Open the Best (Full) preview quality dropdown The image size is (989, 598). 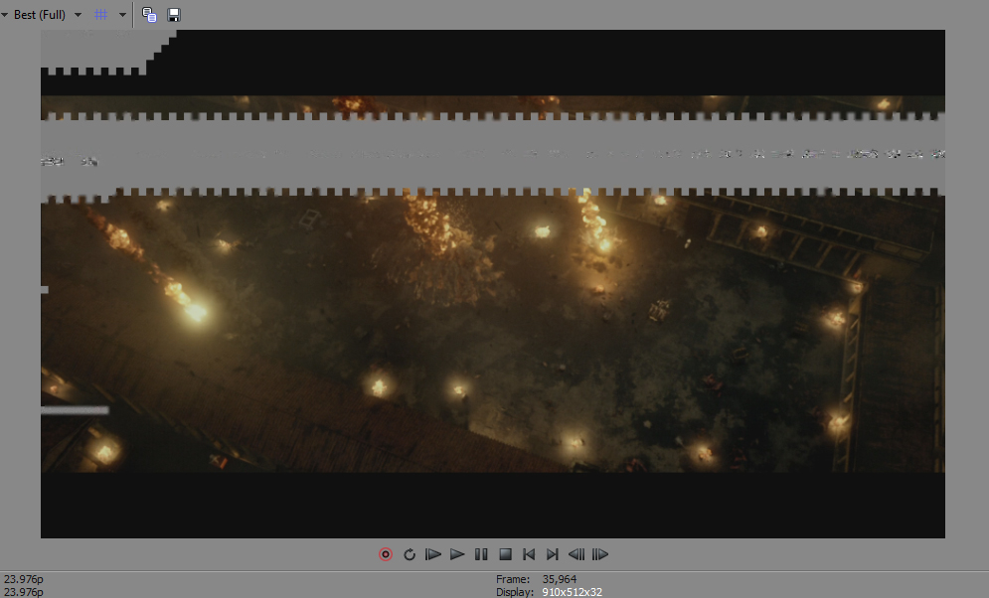click(48, 15)
